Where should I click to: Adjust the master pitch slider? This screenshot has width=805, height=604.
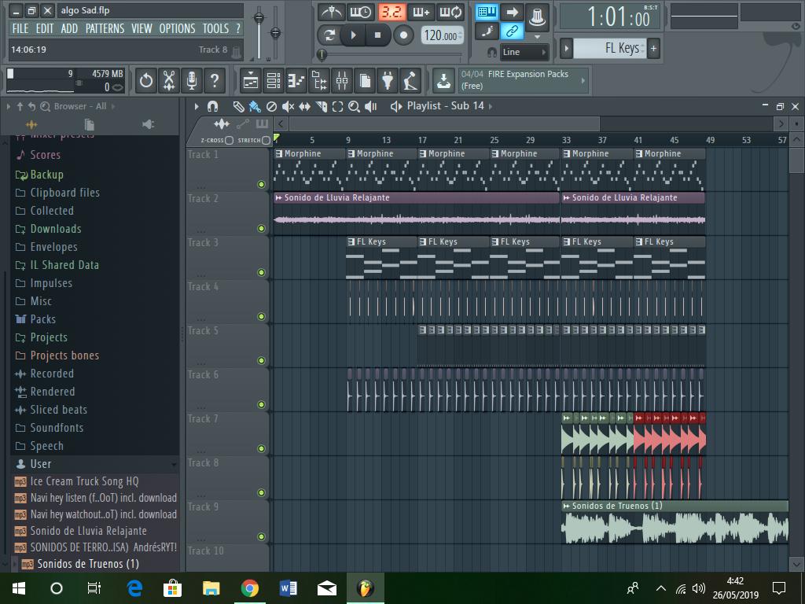(276, 31)
